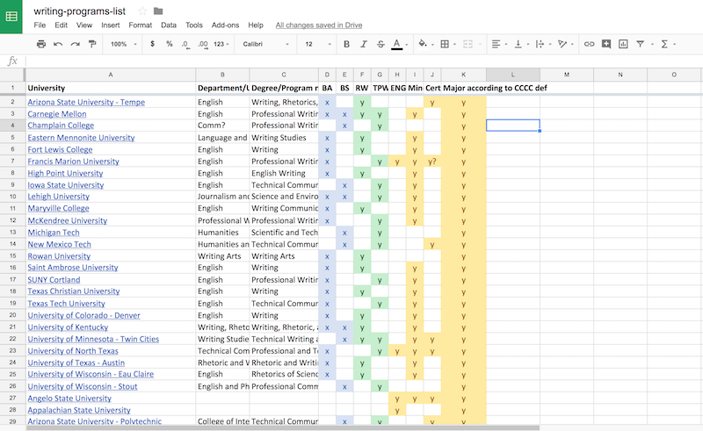Undo the last action

[x=58, y=44]
